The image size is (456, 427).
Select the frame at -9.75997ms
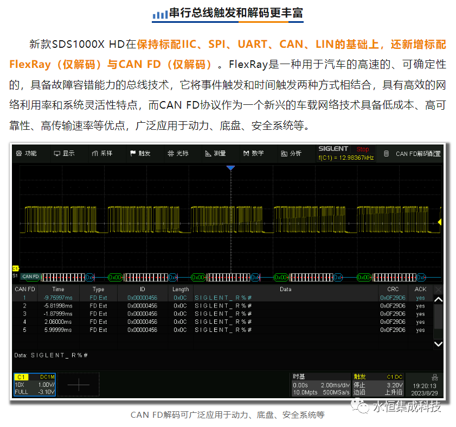coord(223,298)
